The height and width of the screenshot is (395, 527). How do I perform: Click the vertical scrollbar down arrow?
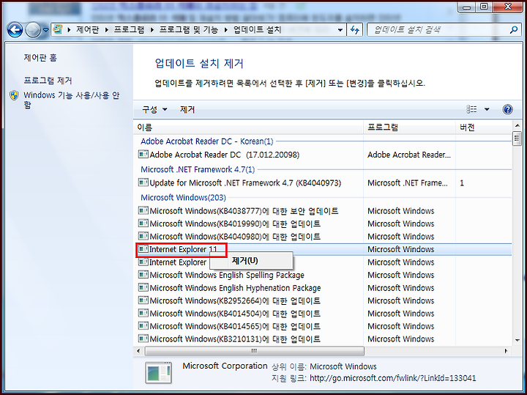pos(517,341)
